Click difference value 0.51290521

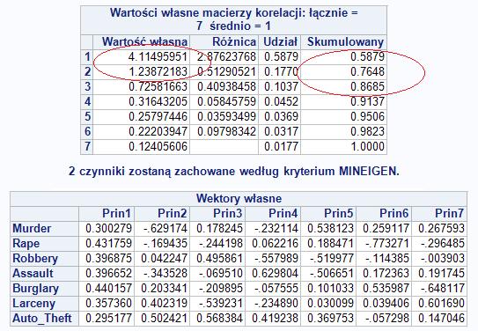226,71
